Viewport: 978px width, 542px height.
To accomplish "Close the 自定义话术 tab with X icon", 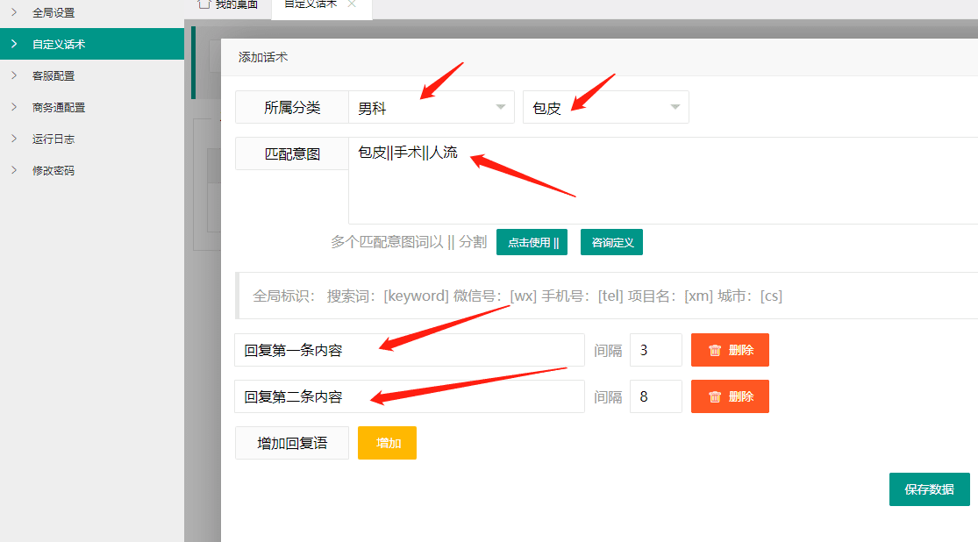I will pyautogui.click(x=352, y=4).
